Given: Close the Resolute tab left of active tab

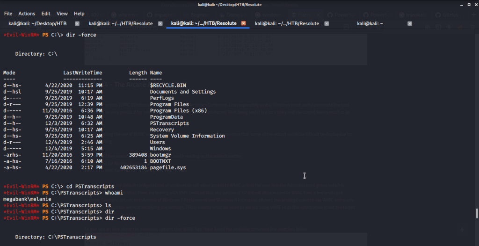Looking at the screenshot, I should (160, 23).
